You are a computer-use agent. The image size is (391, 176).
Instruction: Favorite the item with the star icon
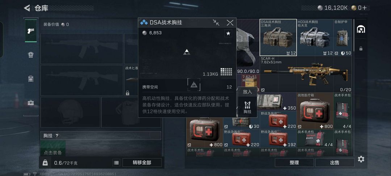click(x=228, y=33)
